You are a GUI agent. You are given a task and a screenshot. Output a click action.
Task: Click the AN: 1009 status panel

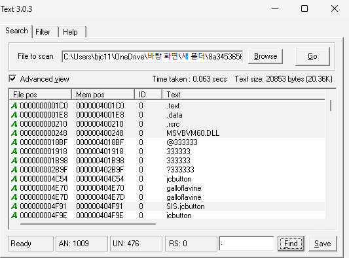(x=82, y=244)
